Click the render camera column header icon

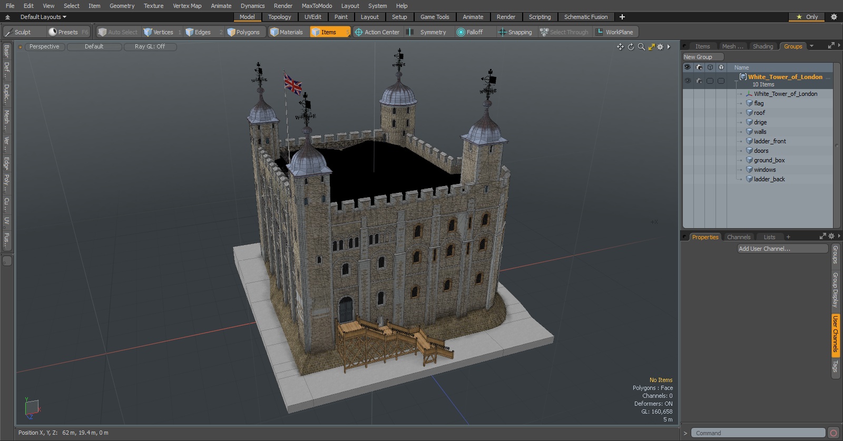(699, 67)
